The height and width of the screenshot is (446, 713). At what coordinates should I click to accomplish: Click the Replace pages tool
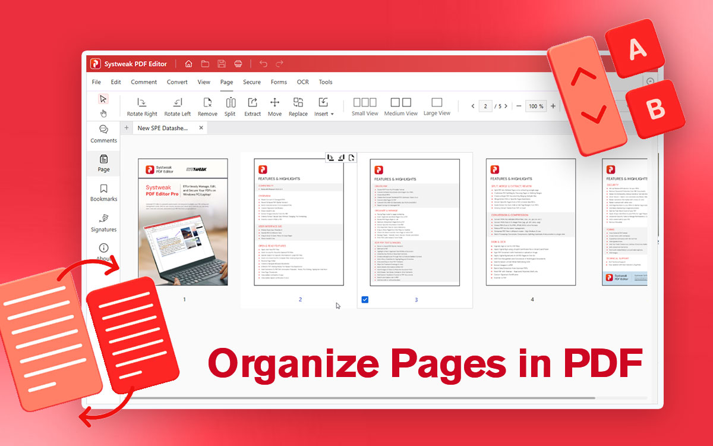[298, 106]
